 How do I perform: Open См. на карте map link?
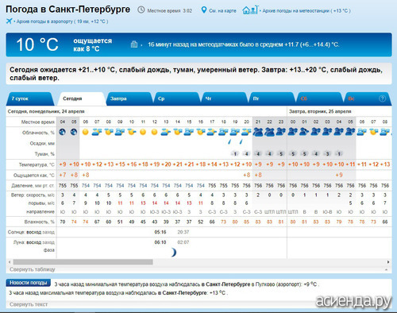coord(222,11)
